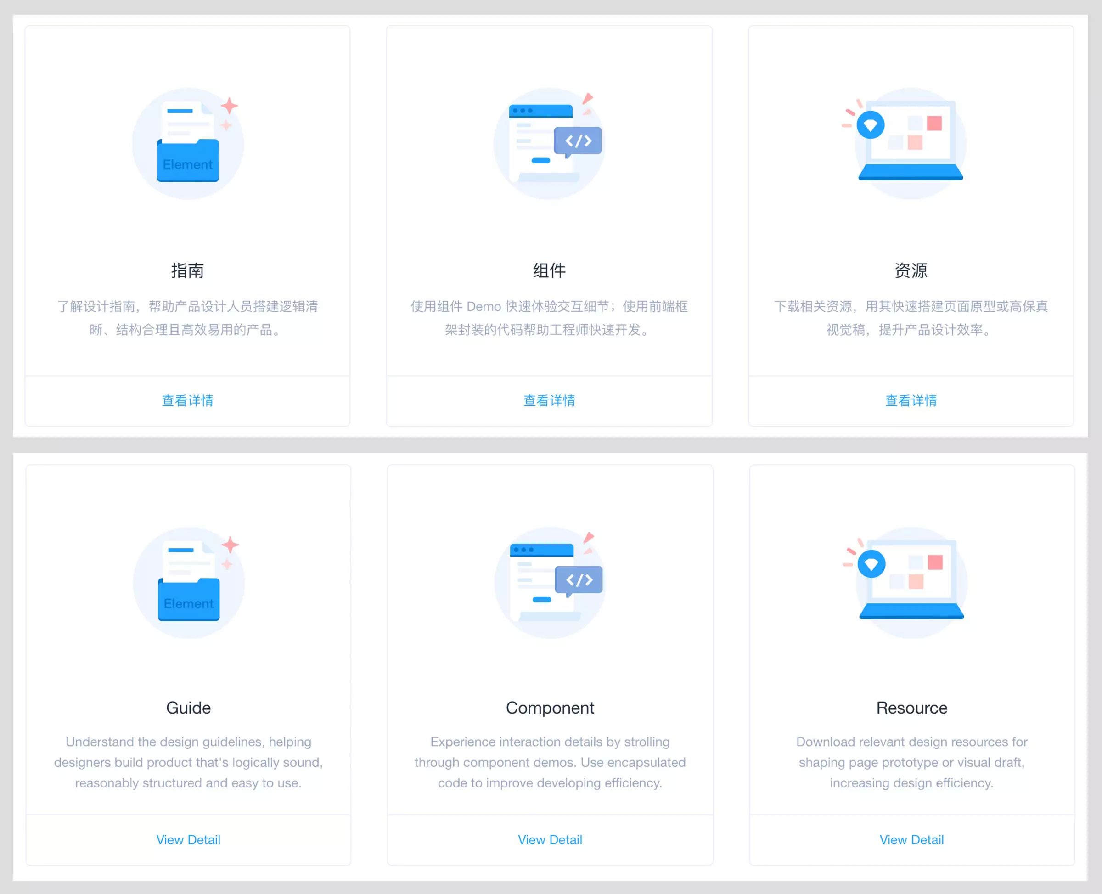Select the 组件 card title
1102x894 pixels.
coord(550,270)
